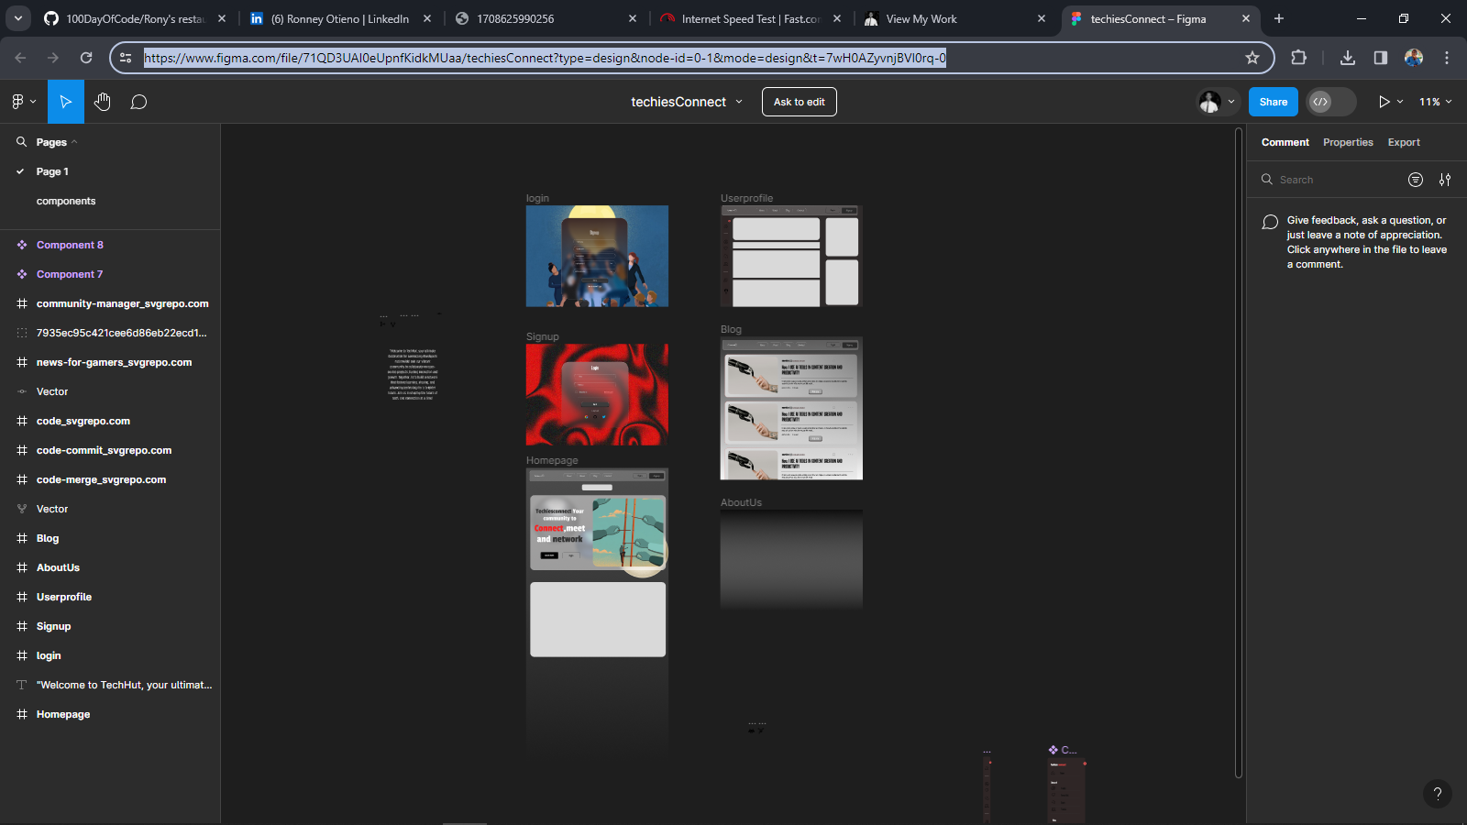Switch to the Properties tab
The width and height of the screenshot is (1467, 825).
click(1348, 142)
